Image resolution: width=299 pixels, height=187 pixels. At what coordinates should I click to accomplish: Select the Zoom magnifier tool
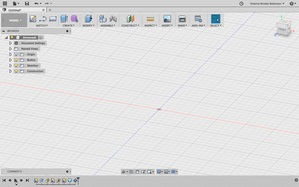click(x=149, y=172)
